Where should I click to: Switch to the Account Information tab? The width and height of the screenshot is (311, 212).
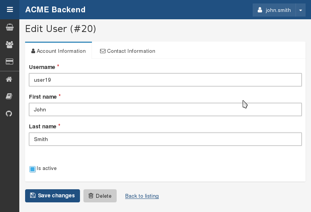(58, 51)
